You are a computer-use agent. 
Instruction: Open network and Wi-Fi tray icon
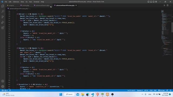pyautogui.click(x=154, y=94)
